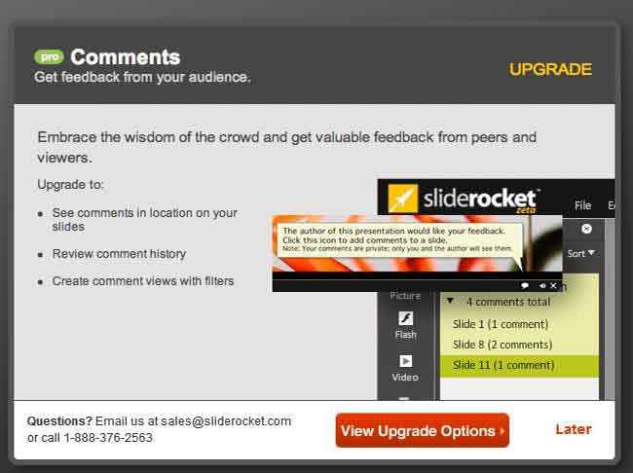
Task: Click the yellow feedback tooltip bubble
Action: 399,240
